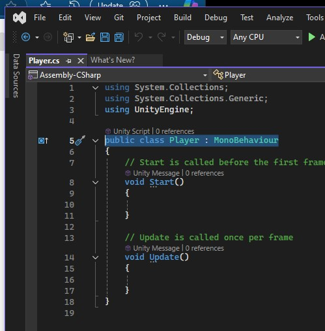
Task: Click Unity Message above void Start
Action: point(156,173)
